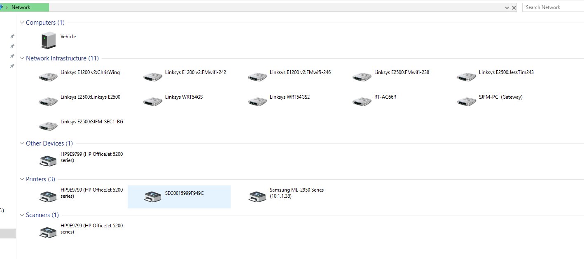The width and height of the screenshot is (584, 259).
Task: Select HP9E9799 printer icon under Printers
Action: click(48, 197)
